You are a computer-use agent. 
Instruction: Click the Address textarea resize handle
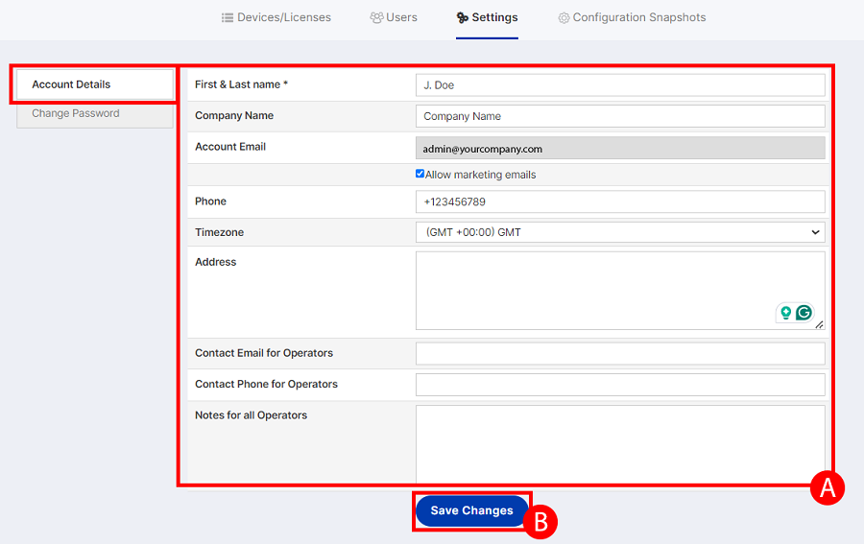click(820, 325)
